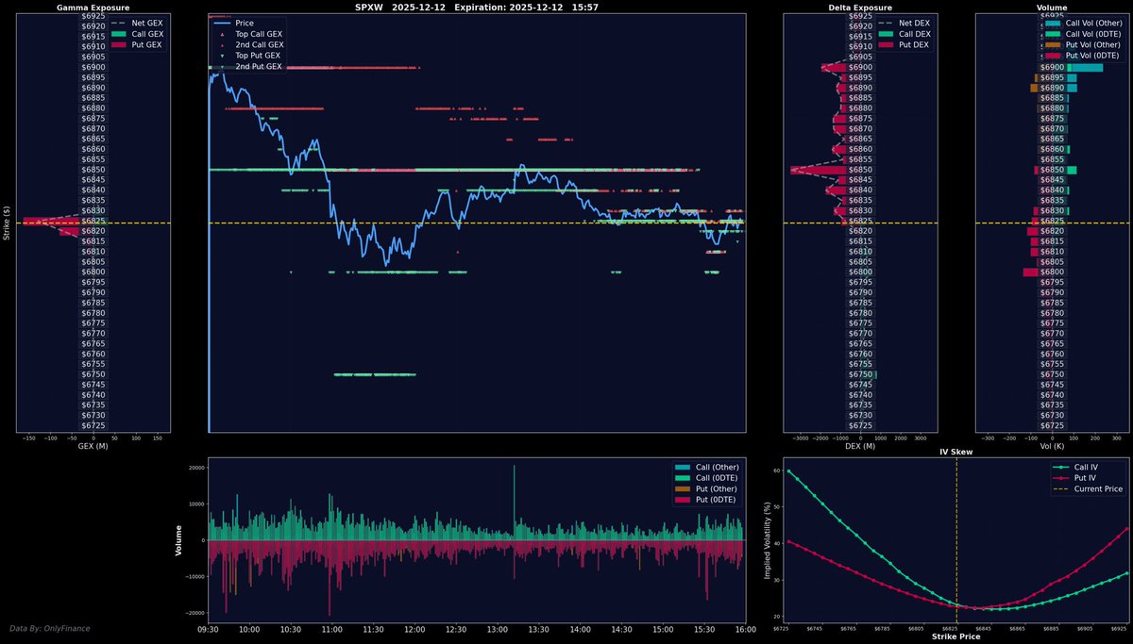
Task: Click the $6725 strike label in Volume panel
Action: (x=1052, y=425)
